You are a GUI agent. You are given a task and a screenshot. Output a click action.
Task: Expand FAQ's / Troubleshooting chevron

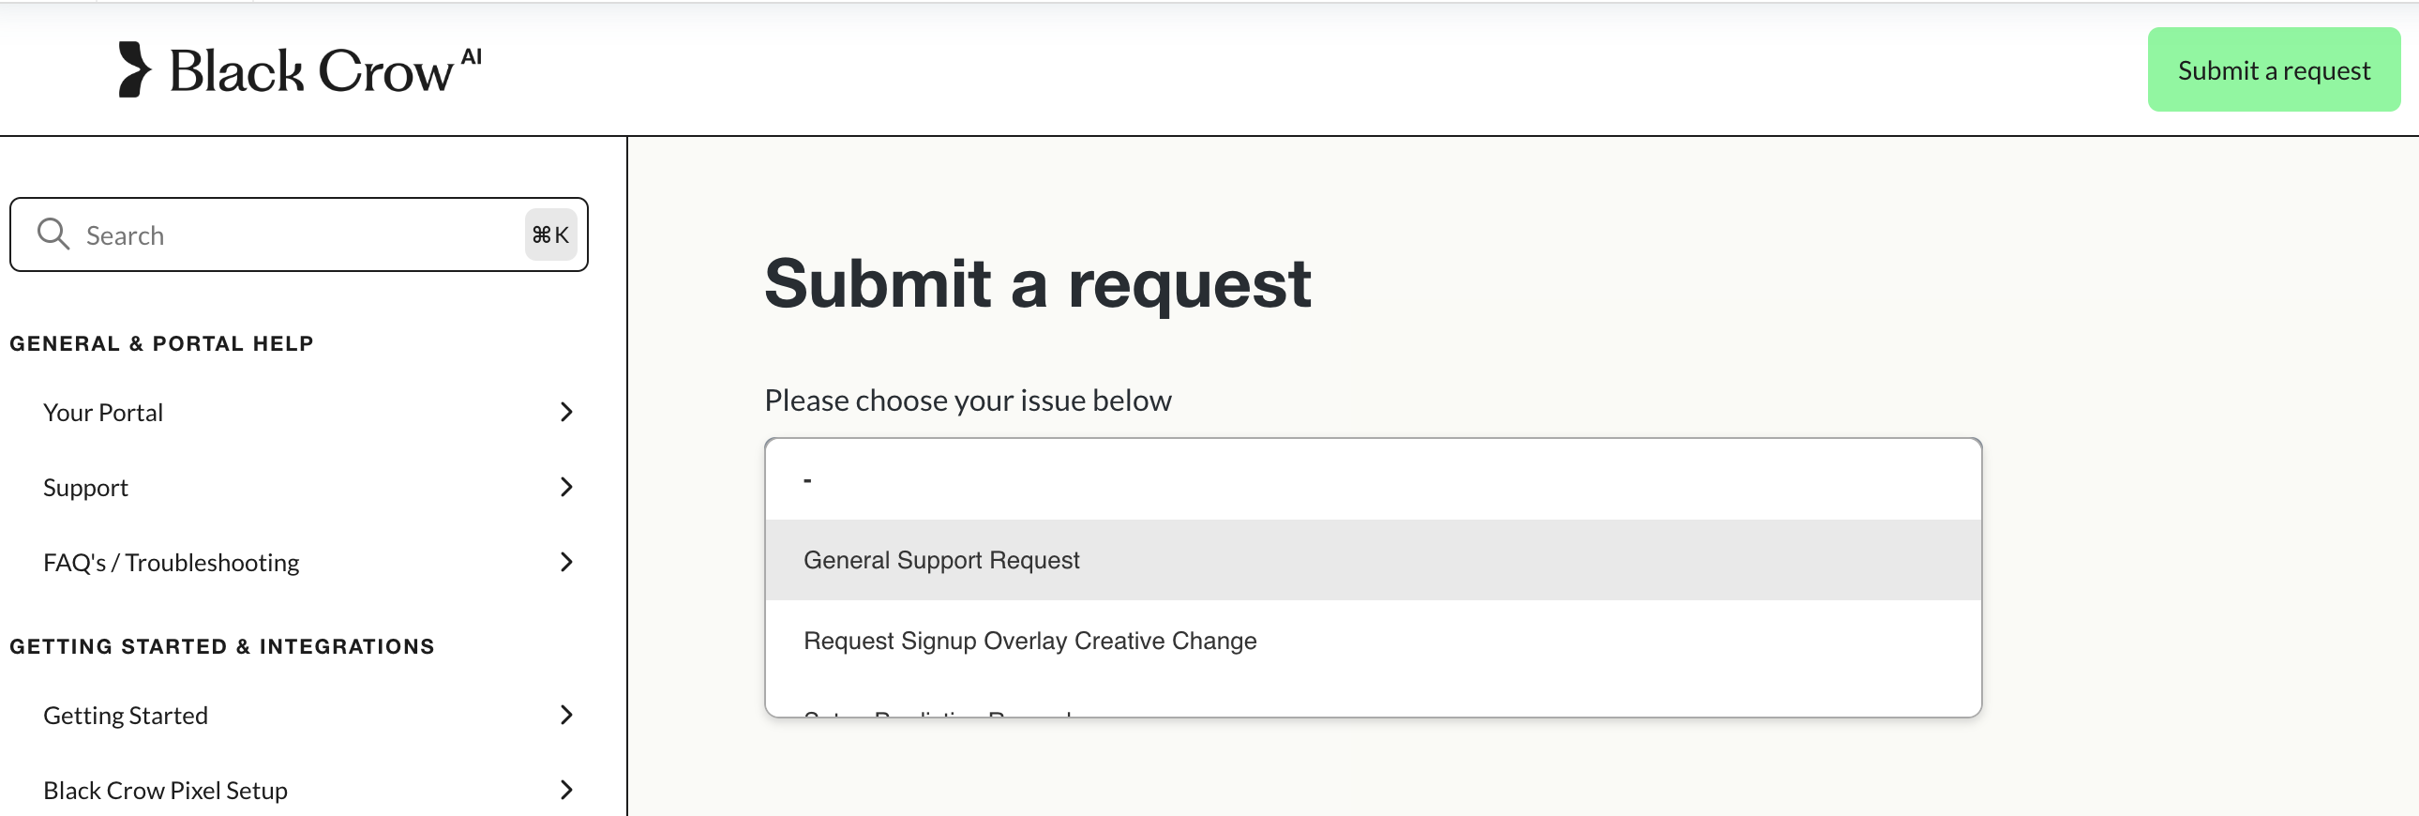coord(566,563)
